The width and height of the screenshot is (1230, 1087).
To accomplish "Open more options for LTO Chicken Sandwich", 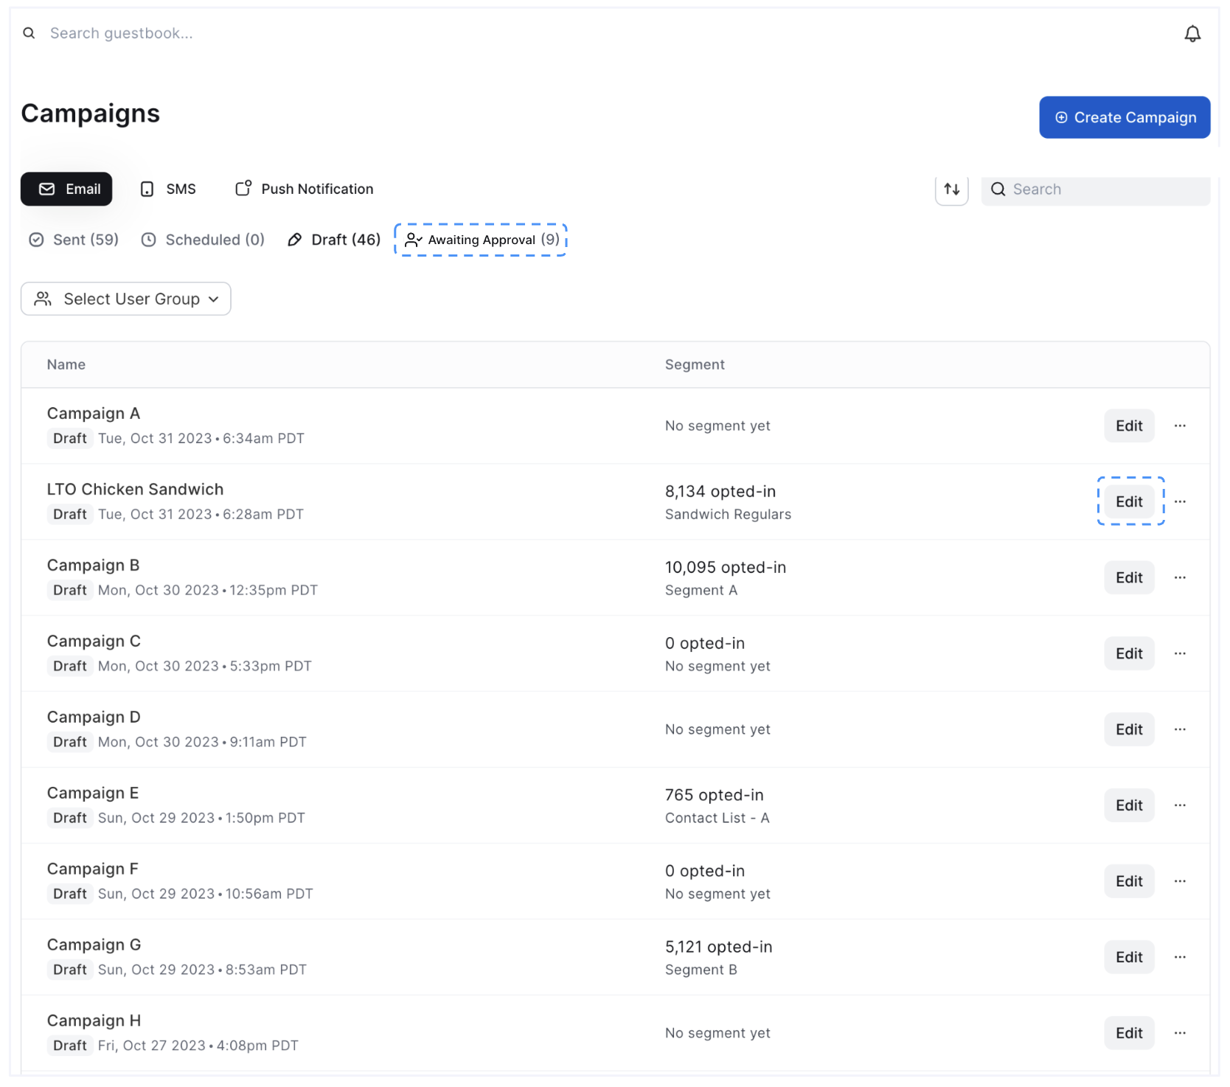I will (x=1180, y=502).
